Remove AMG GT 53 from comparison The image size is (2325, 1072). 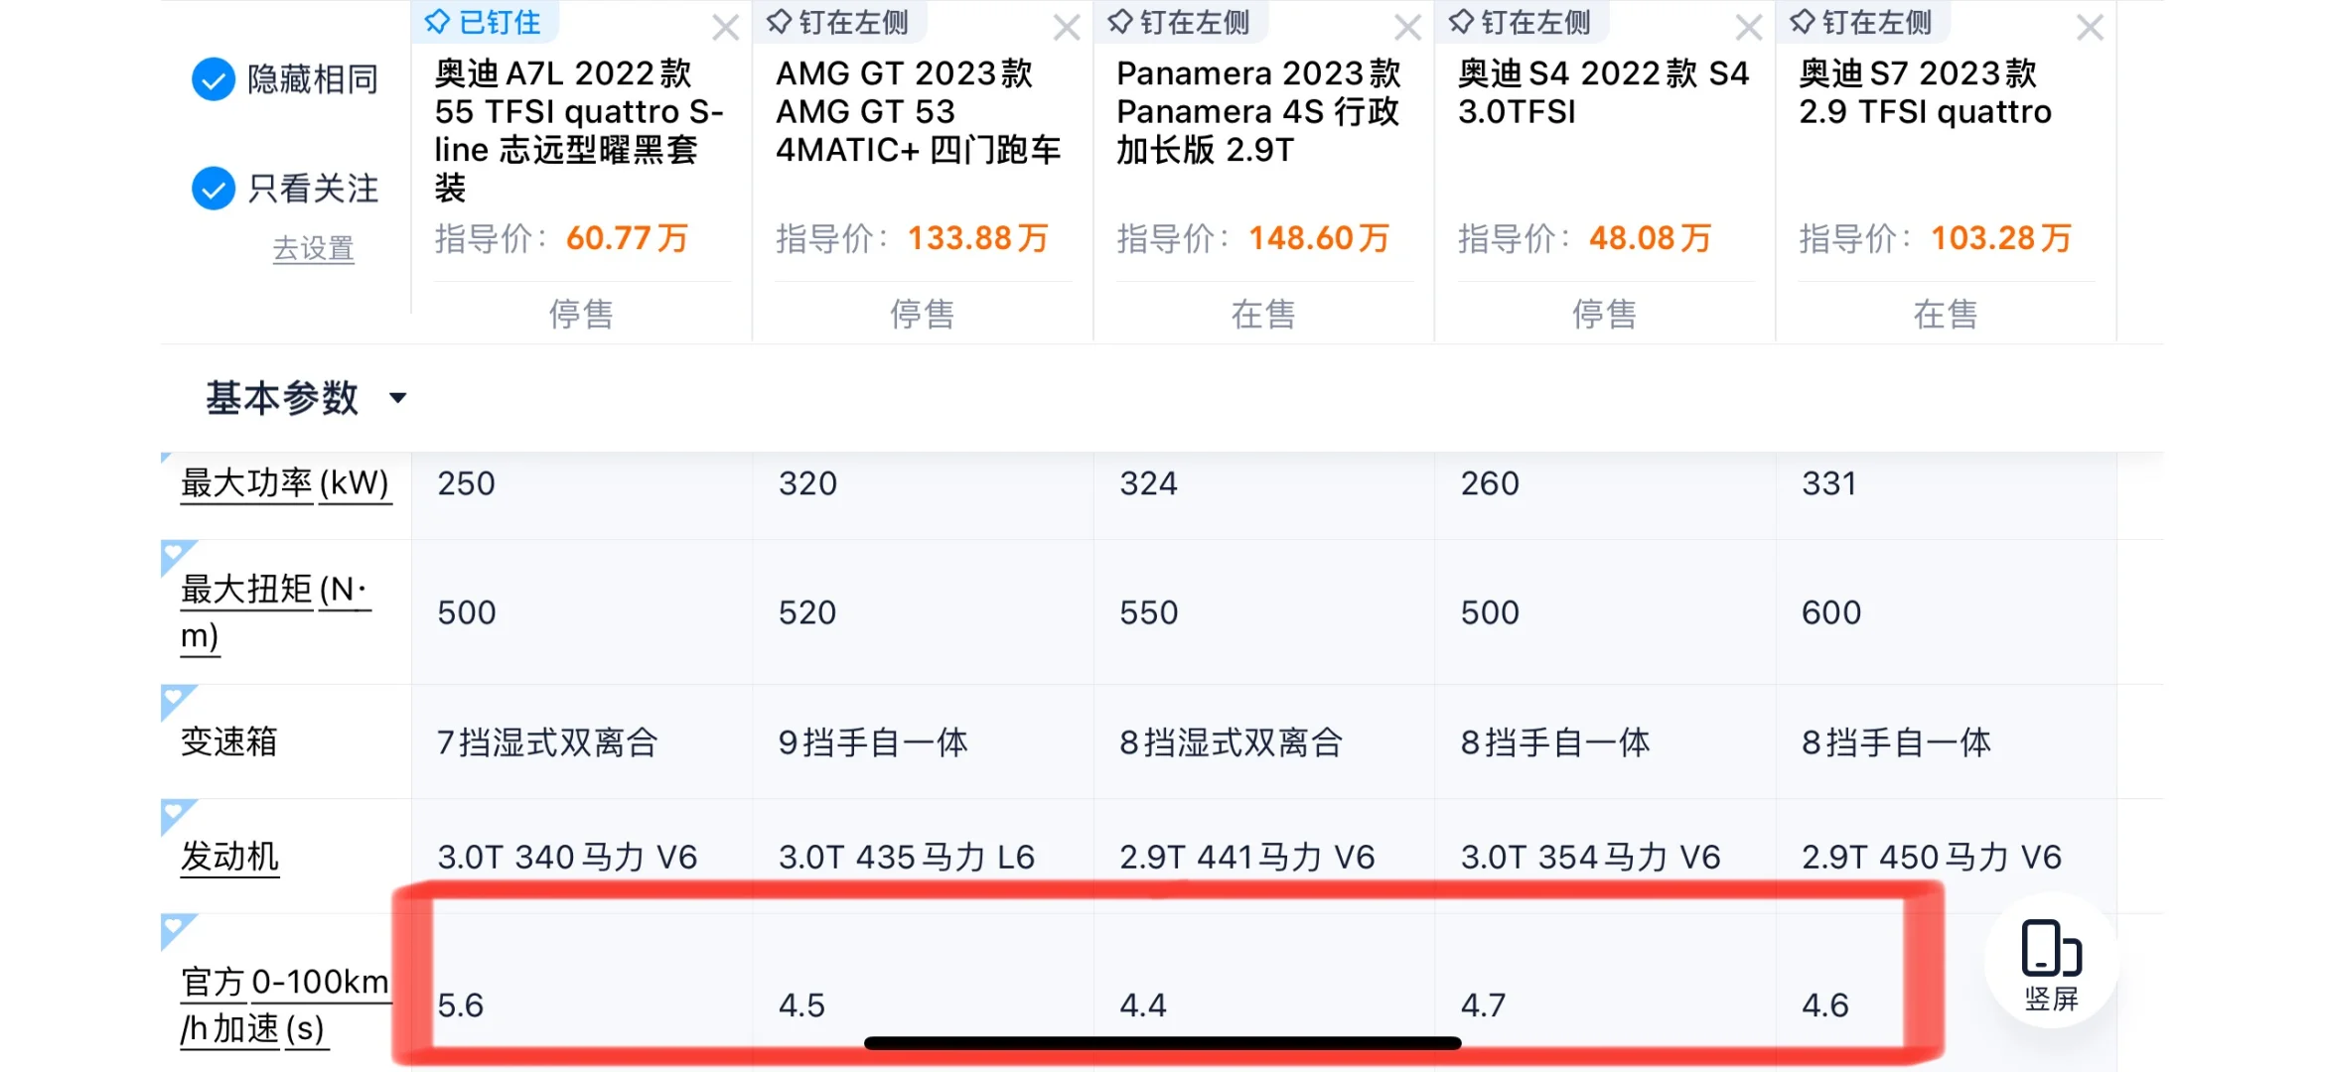tap(1067, 28)
